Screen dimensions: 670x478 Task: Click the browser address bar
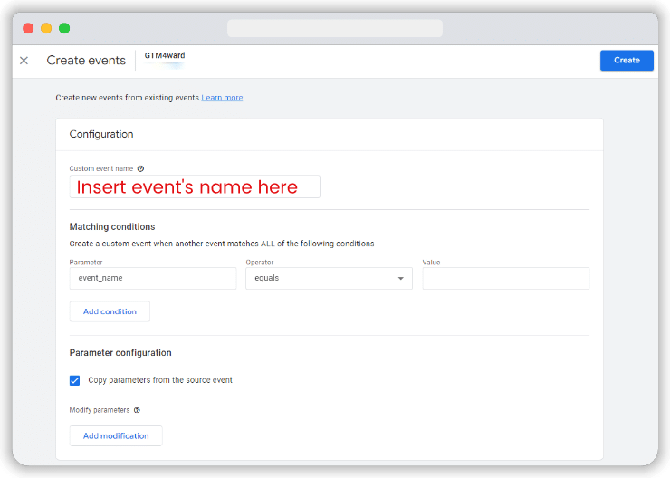pos(335,28)
